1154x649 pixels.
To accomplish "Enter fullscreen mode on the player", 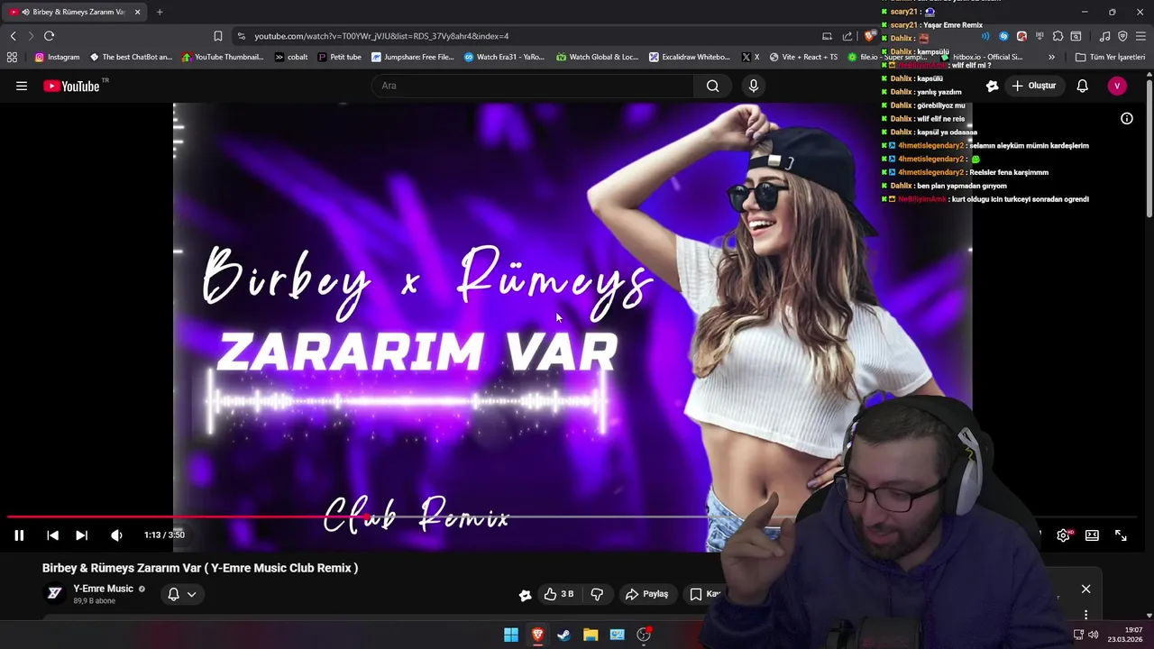I will click(x=1121, y=535).
